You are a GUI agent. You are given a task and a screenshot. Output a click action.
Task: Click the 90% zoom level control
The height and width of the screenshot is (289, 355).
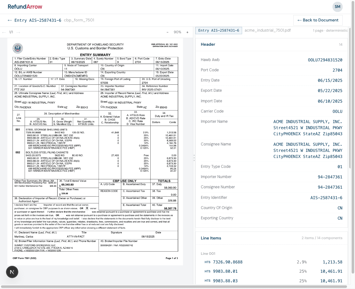[x=177, y=32]
